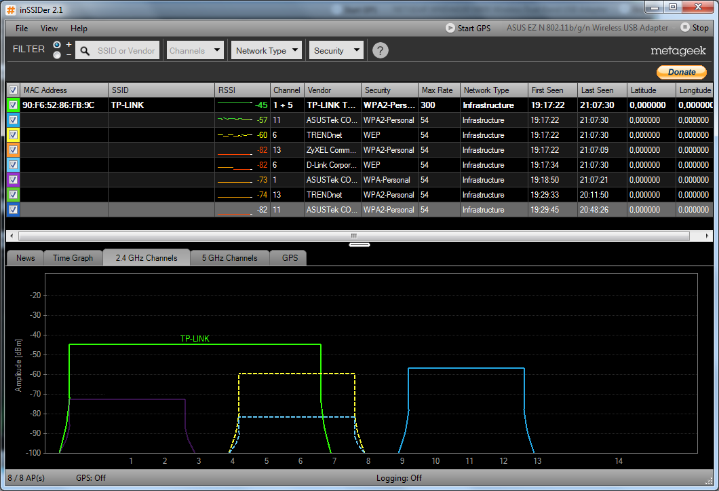Click the search magnifier icon in filter
This screenshot has height=491, width=719.
(85, 51)
